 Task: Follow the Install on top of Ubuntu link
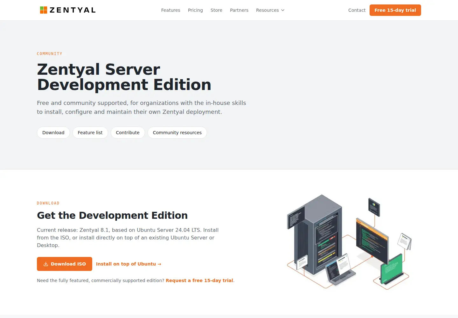(128, 264)
